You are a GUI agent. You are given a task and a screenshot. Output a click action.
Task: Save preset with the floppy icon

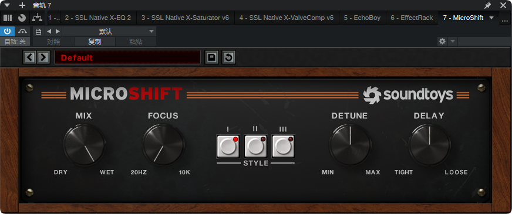212,57
